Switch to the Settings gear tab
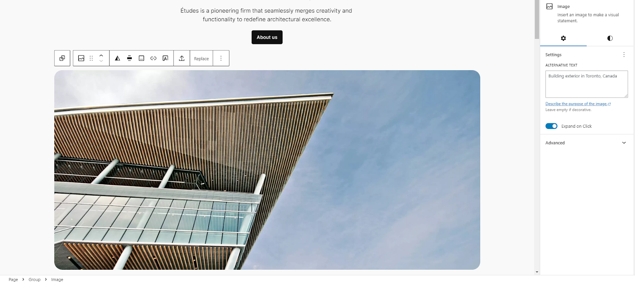 coord(563,38)
